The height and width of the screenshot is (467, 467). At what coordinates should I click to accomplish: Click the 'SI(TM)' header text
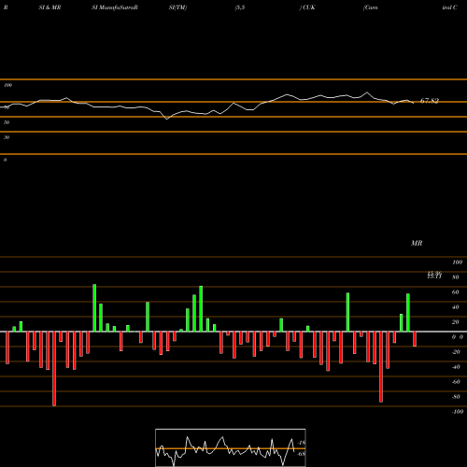pyautogui.click(x=177, y=7)
